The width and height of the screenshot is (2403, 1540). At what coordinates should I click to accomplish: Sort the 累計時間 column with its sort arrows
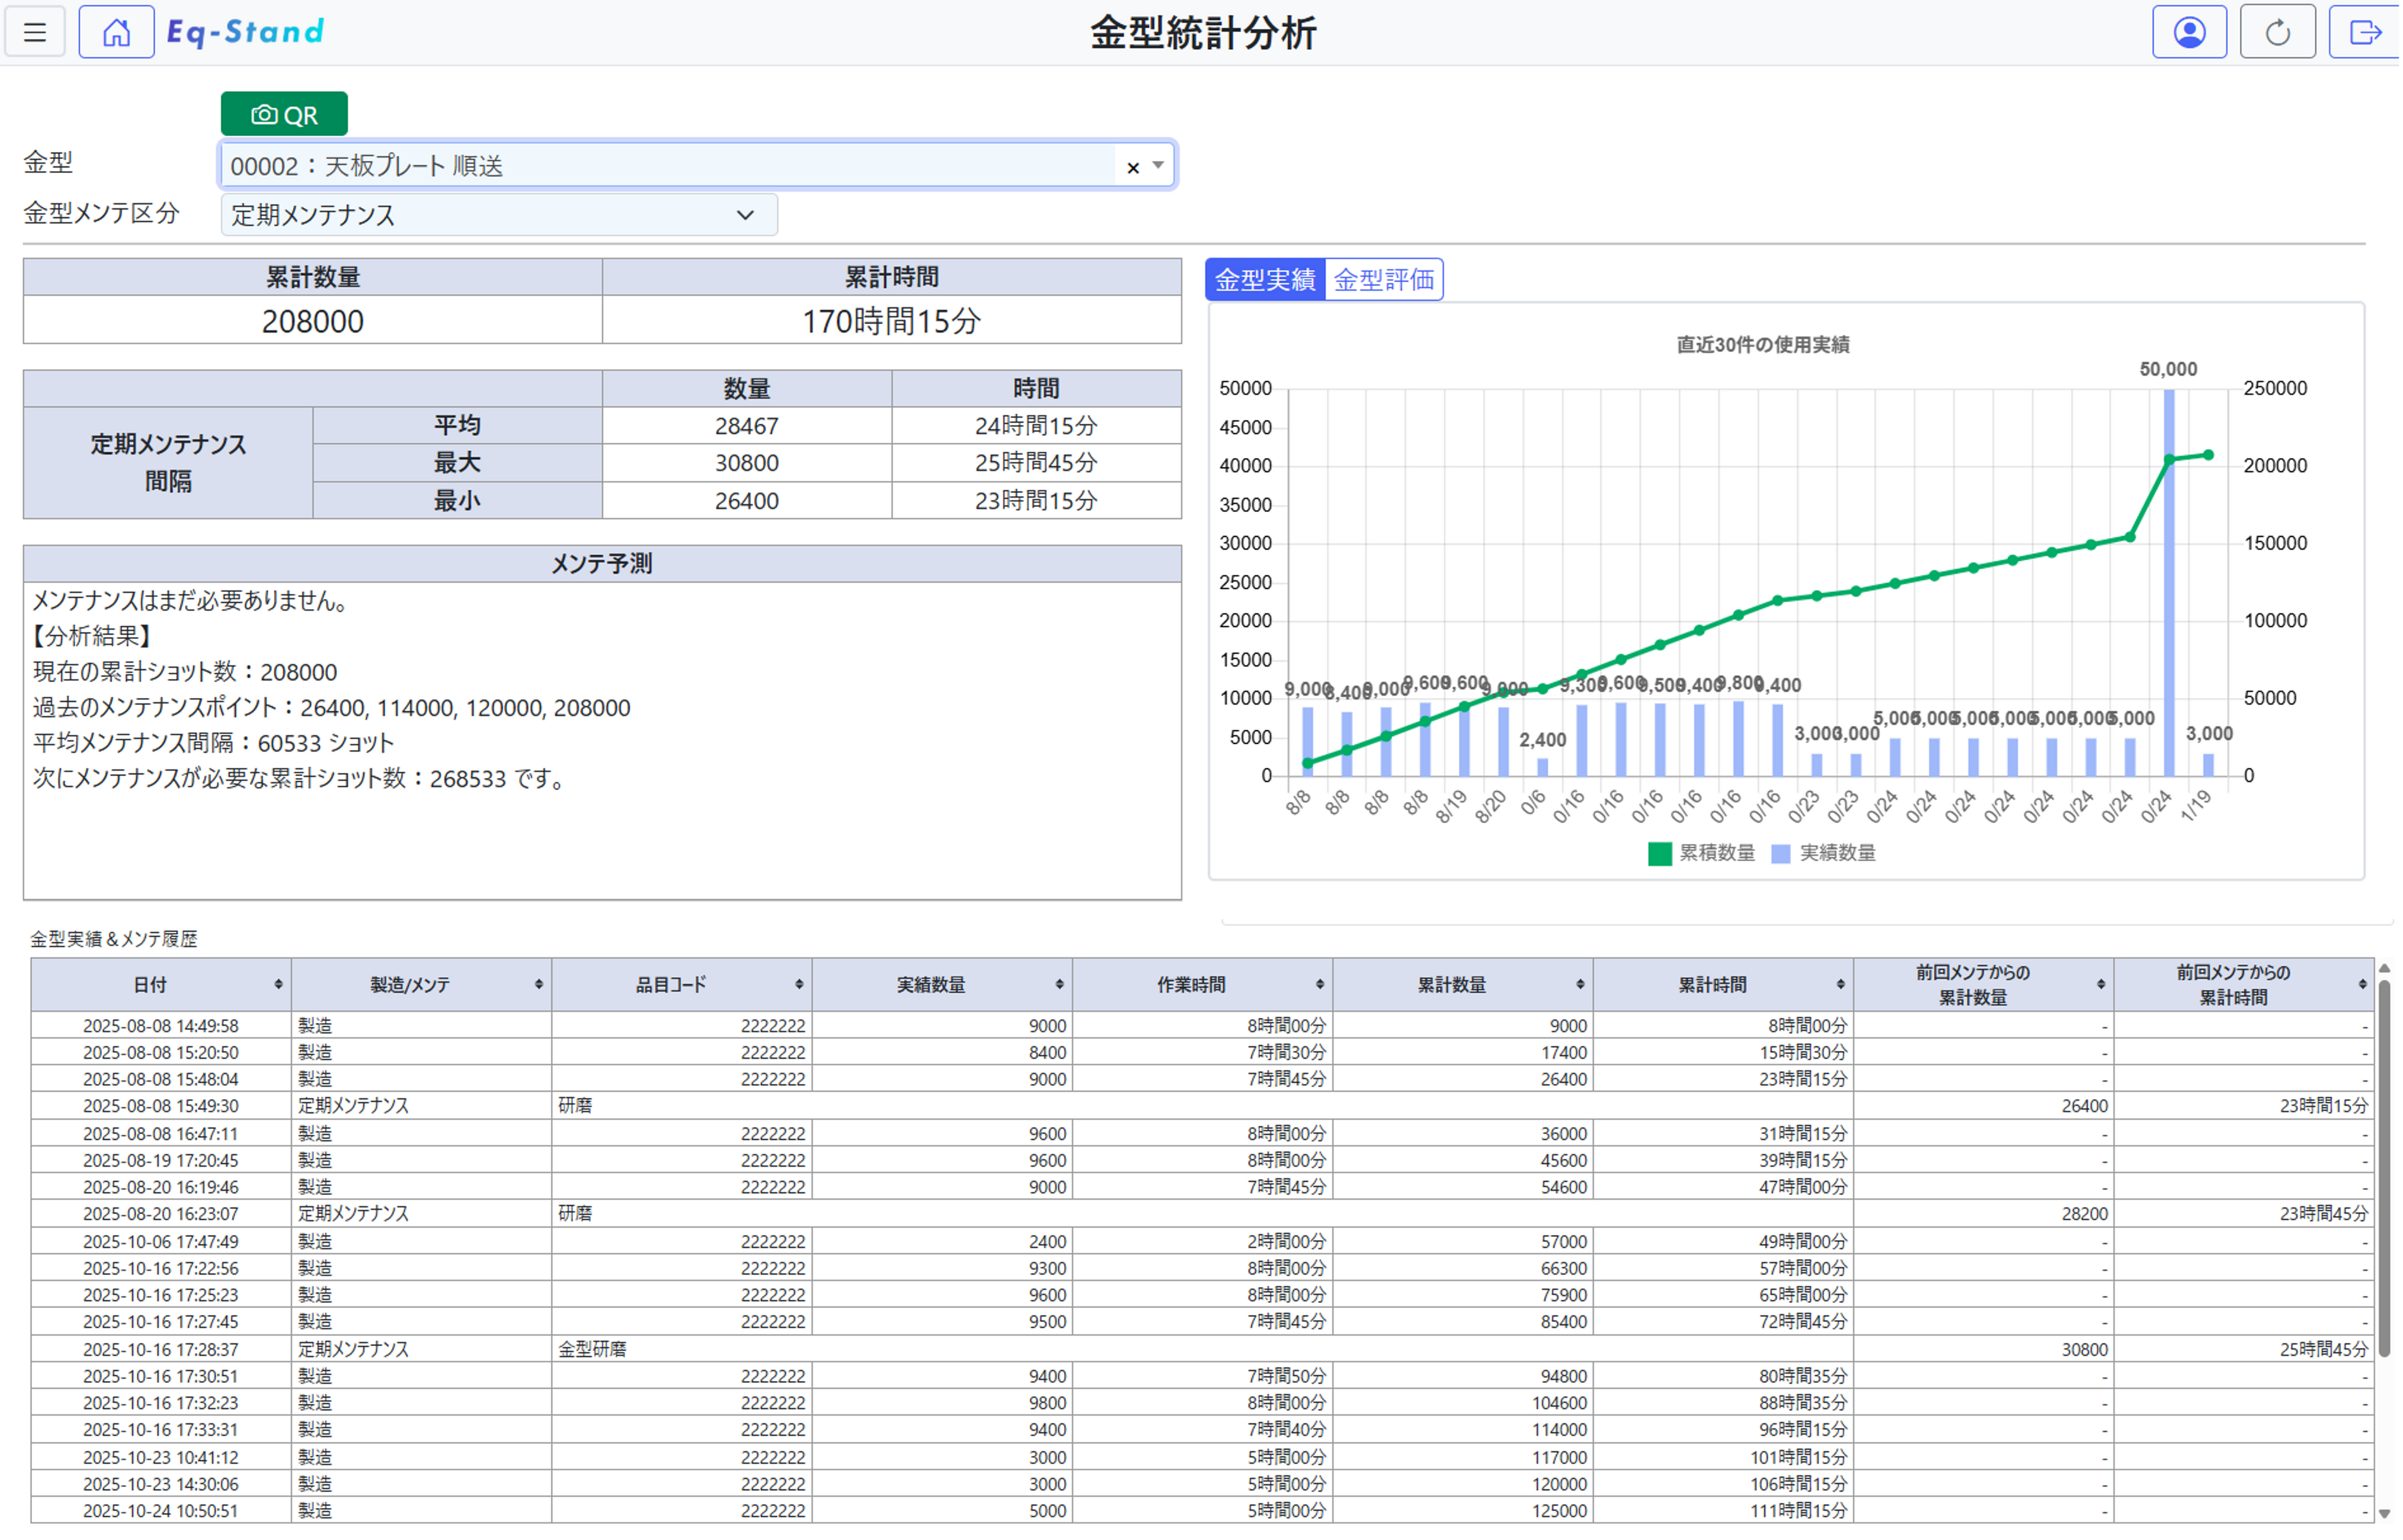coord(1840,985)
